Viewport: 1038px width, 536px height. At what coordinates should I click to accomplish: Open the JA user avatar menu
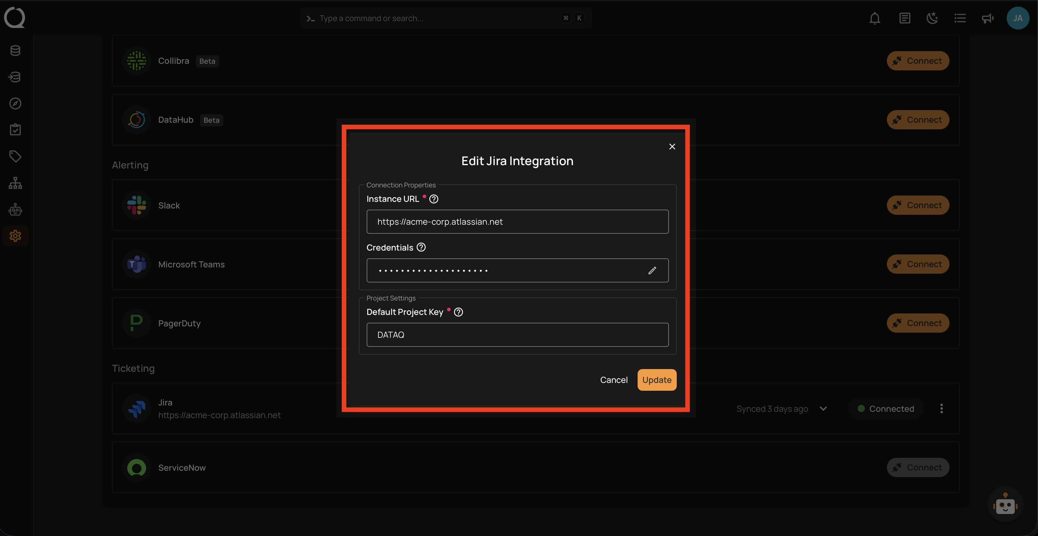(1018, 18)
